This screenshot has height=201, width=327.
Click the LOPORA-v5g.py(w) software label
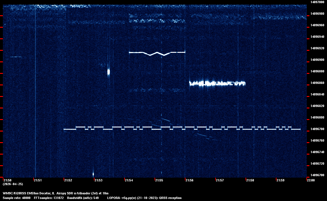pyautogui.click(x=122, y=198)
